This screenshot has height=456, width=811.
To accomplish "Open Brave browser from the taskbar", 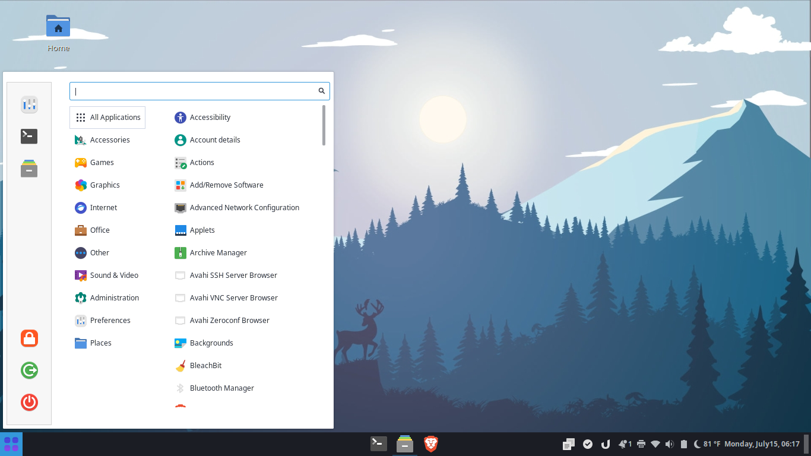I will coord(431,444).
